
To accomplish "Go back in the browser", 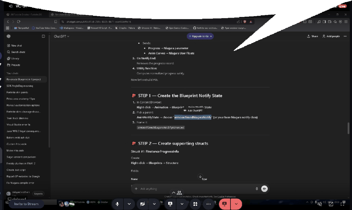I will coord(8,22).
